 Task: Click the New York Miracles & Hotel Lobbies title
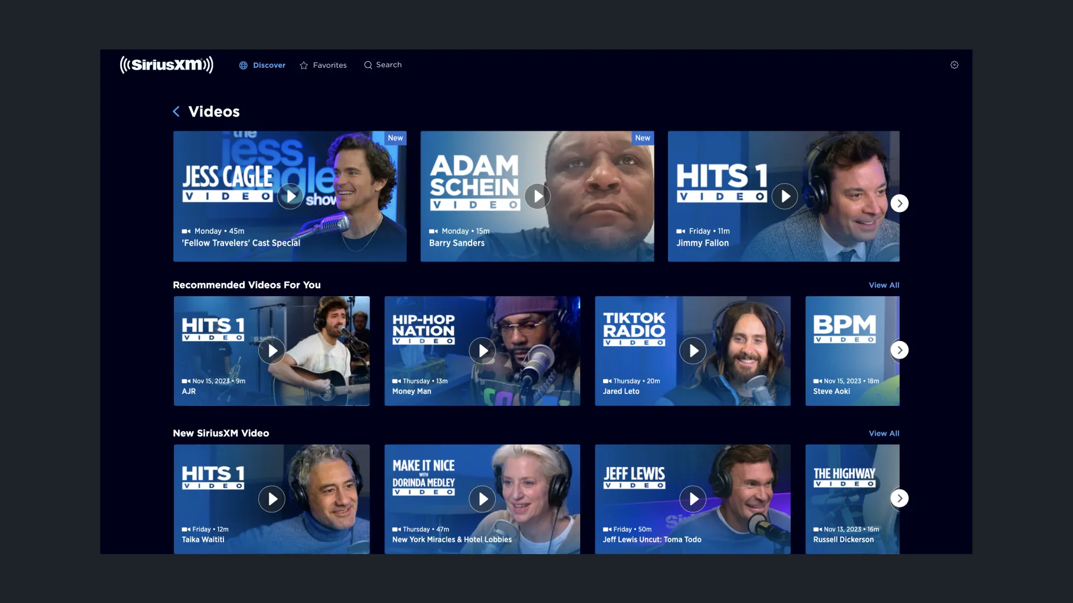pos(452,540)
